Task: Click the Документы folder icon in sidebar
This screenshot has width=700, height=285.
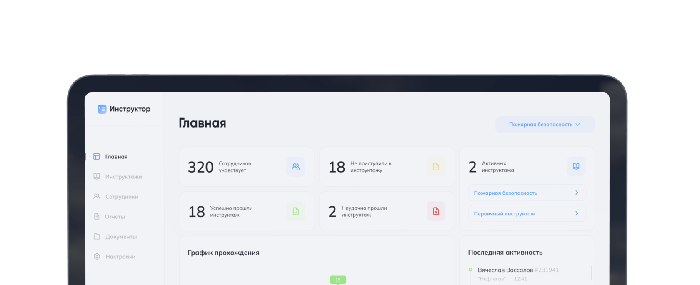Action: coord(97,236)
